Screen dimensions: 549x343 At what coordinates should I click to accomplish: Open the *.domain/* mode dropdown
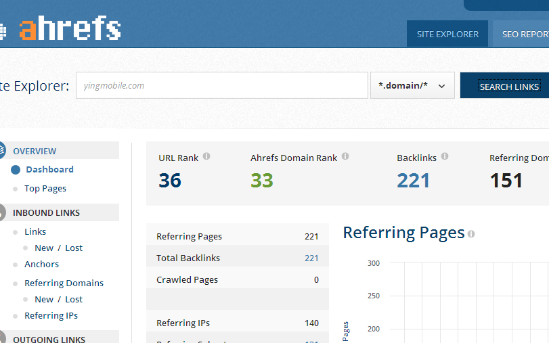pyautogui.click(x=412, y=85)
